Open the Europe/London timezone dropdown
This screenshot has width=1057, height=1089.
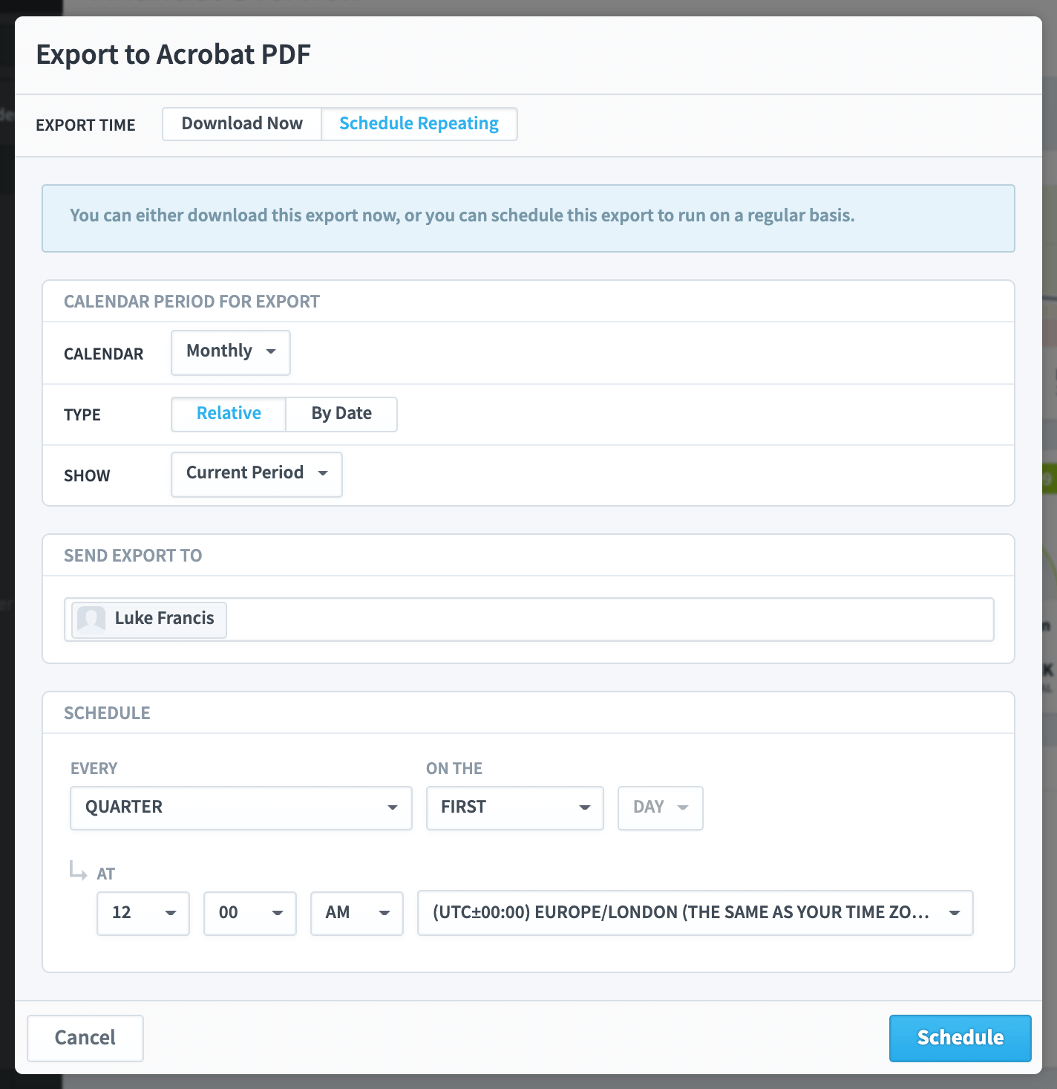click(x=696, y=913)
